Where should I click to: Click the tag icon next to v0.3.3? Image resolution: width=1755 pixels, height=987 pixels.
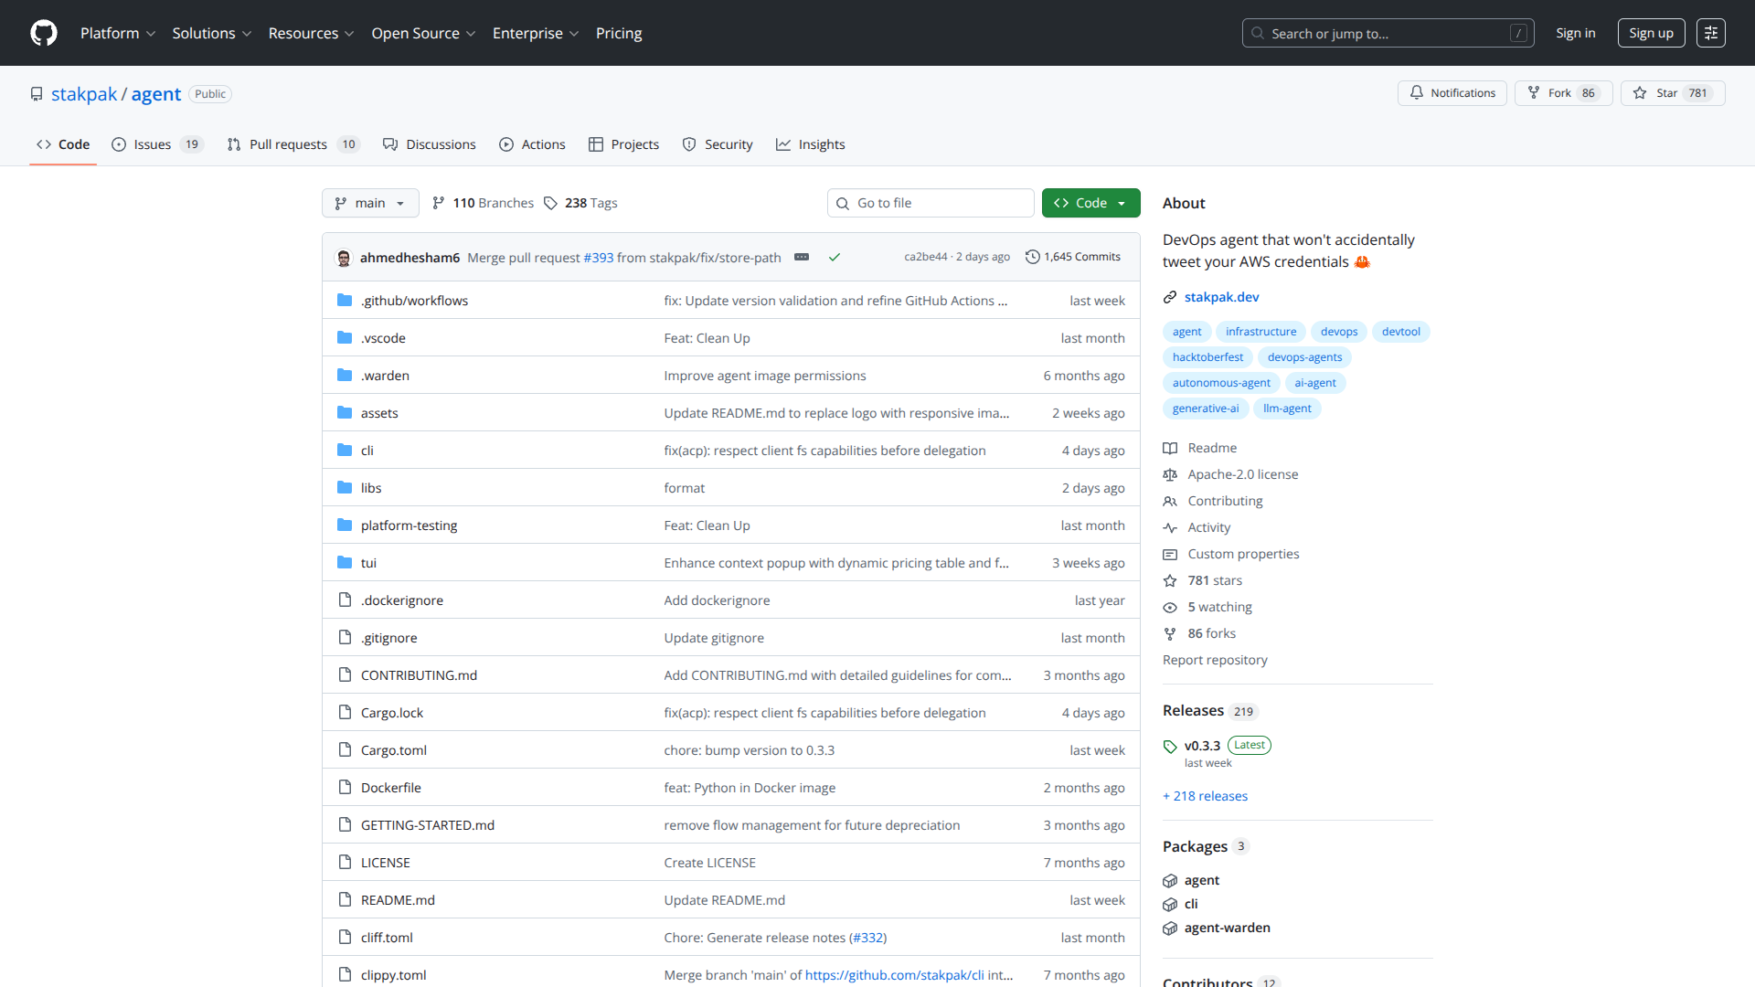[1171, 745]
